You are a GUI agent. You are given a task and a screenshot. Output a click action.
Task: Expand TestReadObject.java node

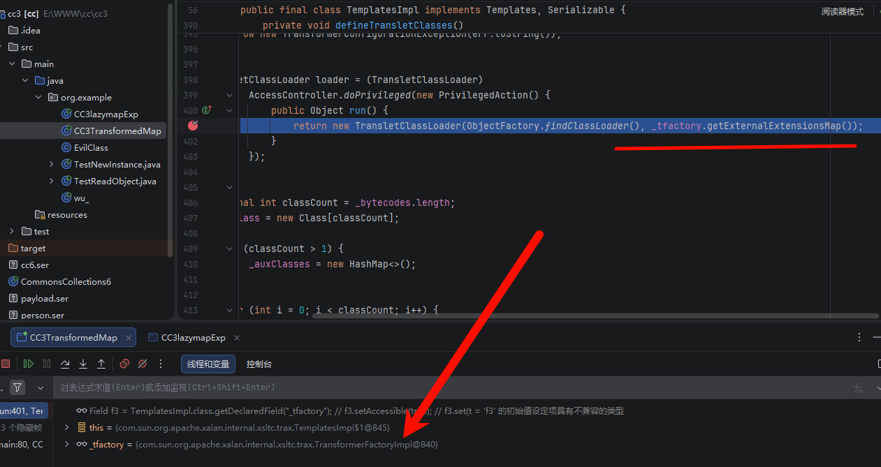click(52, 181)
